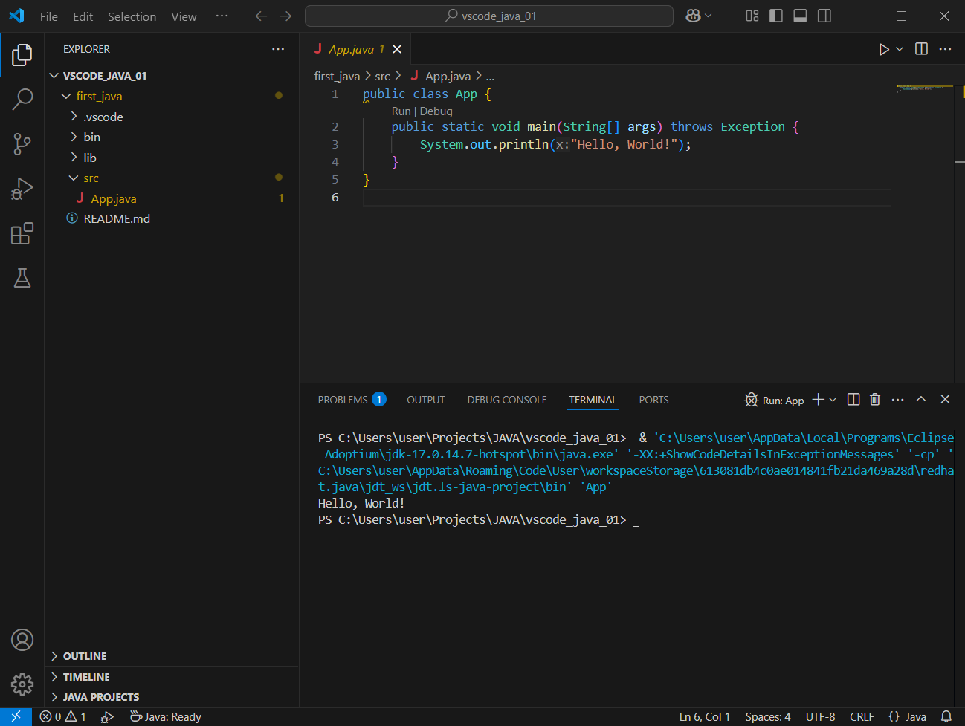Open the Manage gear icon

pos(22,684)
